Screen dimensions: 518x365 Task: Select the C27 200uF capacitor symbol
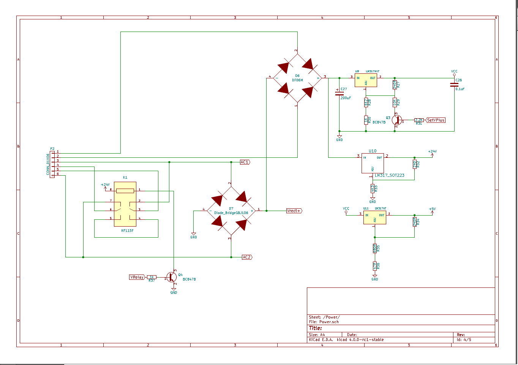point(340,93)
